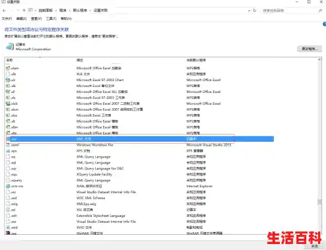Click the 将文件类型或协议与特定程序关联 heading
326x250 pixels.
click(37, 30)
